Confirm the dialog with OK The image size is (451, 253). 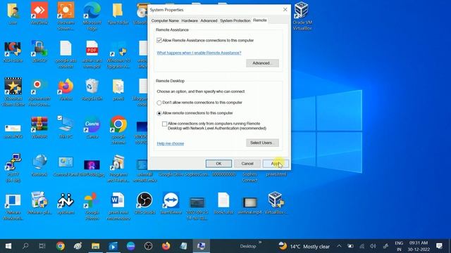218,164
